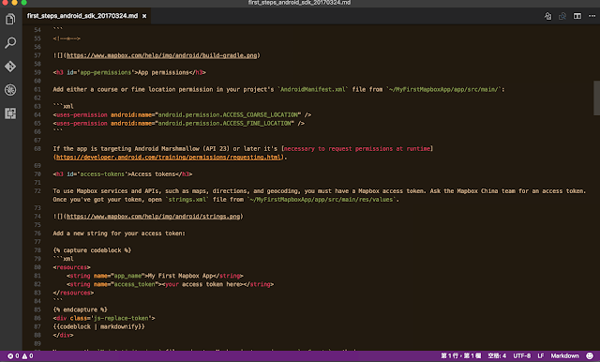Screen dimensions: 600x362
Task: Change file encoding UTF-8
Action: click(x=522, y=355)
